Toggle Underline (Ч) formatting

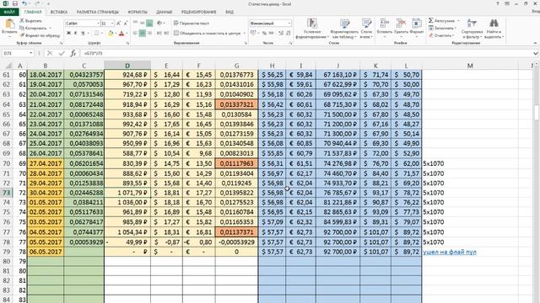click(x=83, y=33)
